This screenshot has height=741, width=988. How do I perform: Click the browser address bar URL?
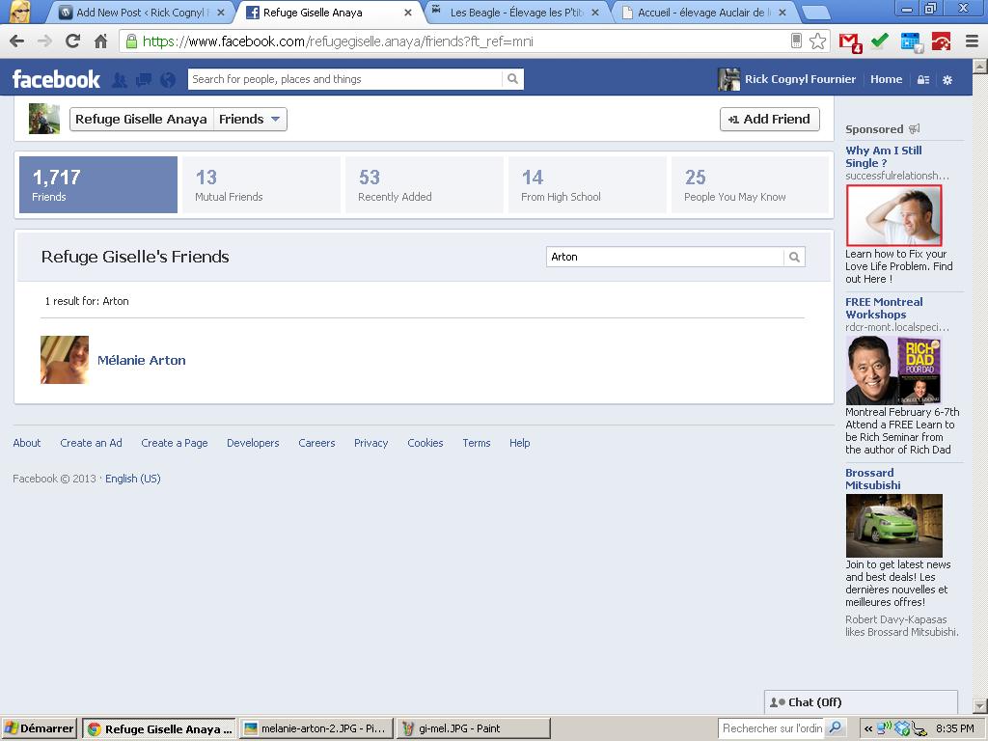coord(337,41)
